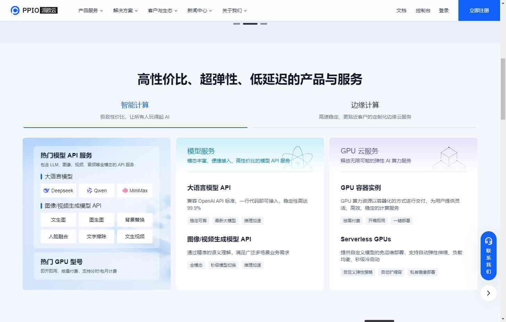Click the PPIO 派欧云 logo
Image resolution: width=506 pixels, height=322 pixels.
pyautogui.click(x=34, y=10)
